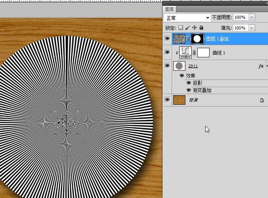Hide 曲线 1 layer visibility
268x198 pixels.
(x=167, y=52)
